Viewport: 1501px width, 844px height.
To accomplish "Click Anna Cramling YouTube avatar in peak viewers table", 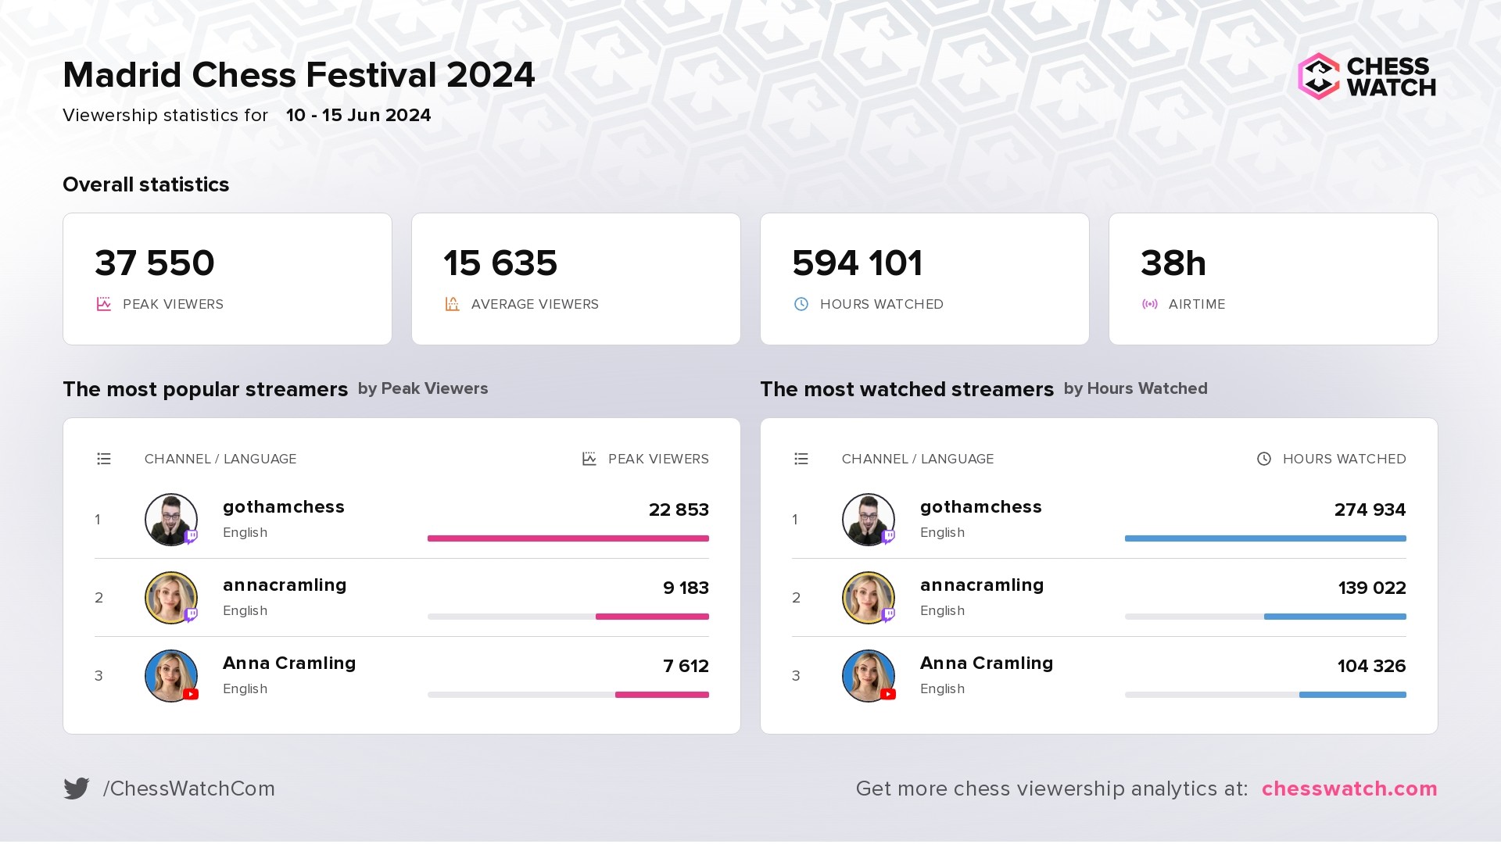I will pos(171,676).
